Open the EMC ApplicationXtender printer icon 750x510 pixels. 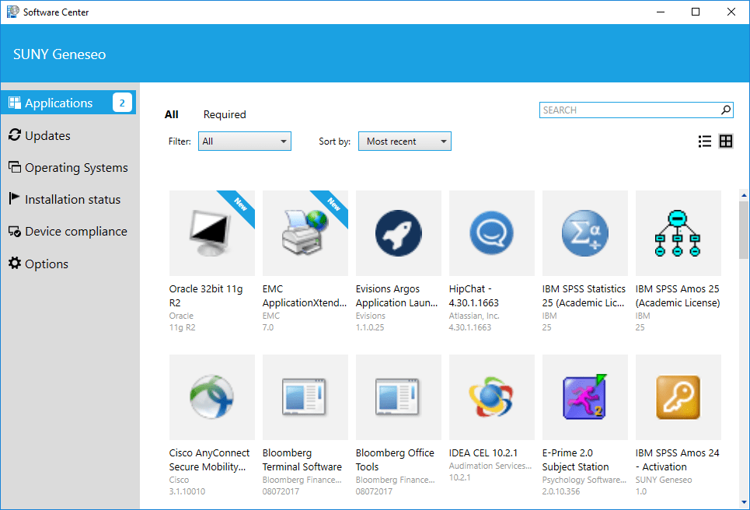tap(305, 233)
